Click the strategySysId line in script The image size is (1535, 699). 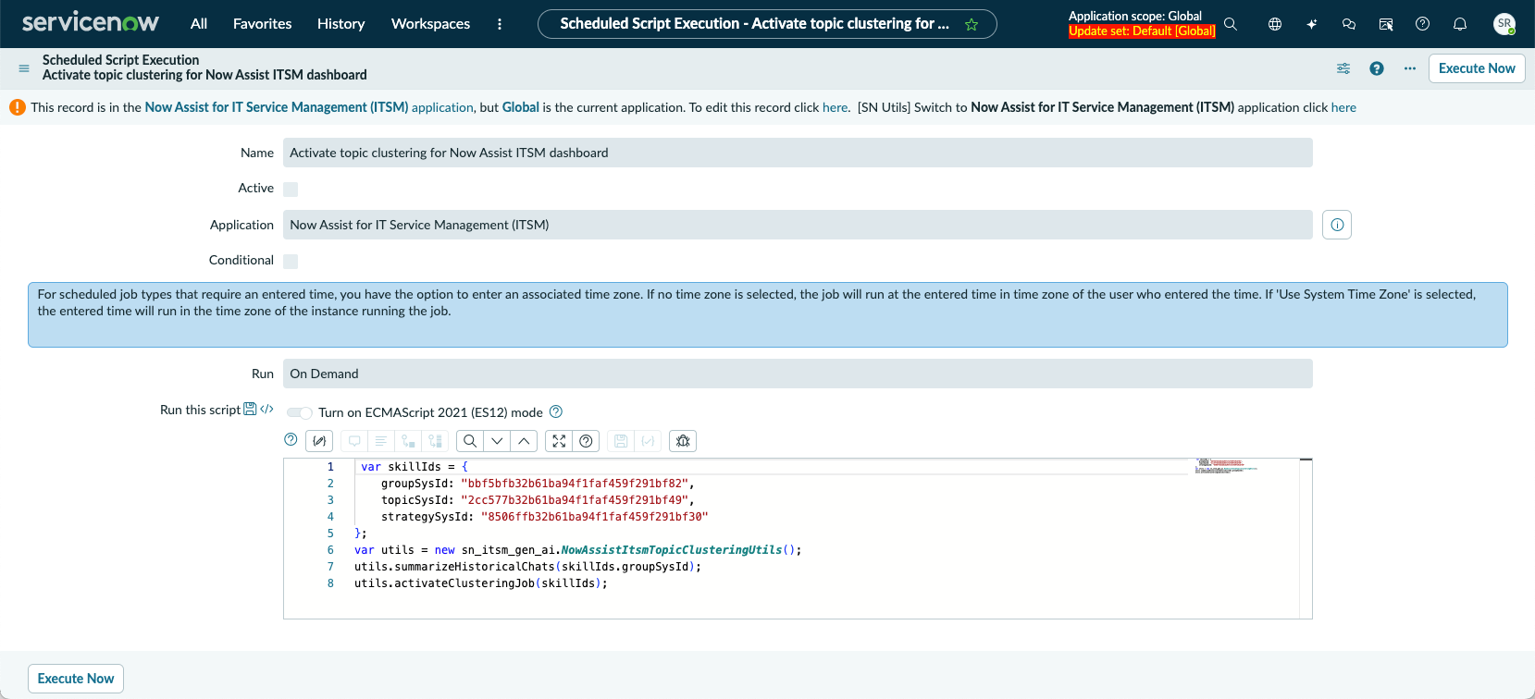click(544, 517)
